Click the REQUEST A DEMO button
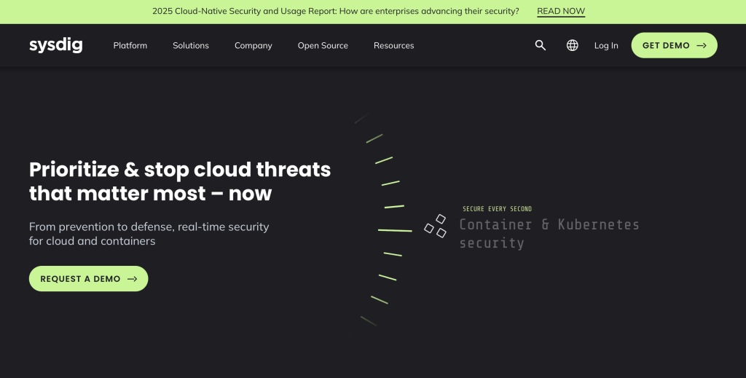 [x=88, y=279]
